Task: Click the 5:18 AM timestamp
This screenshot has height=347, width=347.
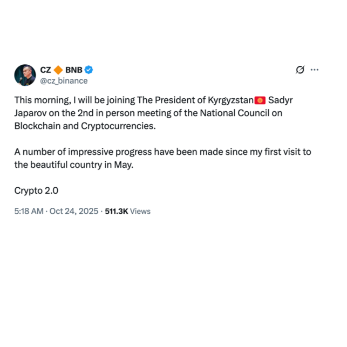Action: click(29, 211)
